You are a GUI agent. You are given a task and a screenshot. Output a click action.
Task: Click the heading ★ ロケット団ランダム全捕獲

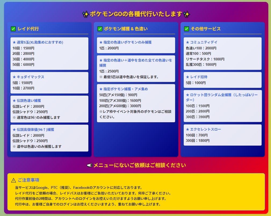click(x=222, y=97)
